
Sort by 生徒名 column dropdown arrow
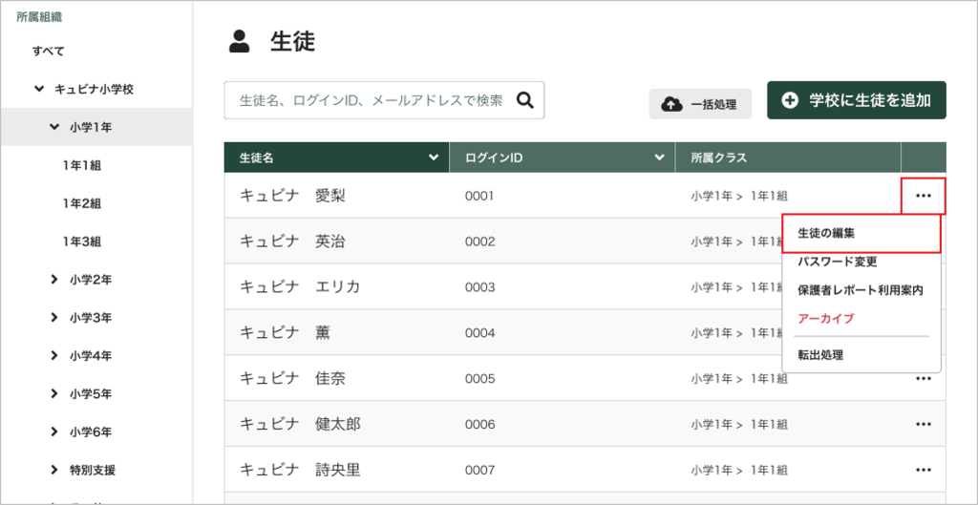coord(435,158)
